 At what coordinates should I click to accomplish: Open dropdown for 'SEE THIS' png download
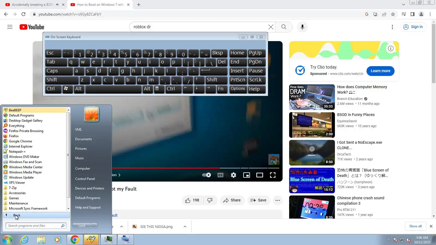pos(185,226)
